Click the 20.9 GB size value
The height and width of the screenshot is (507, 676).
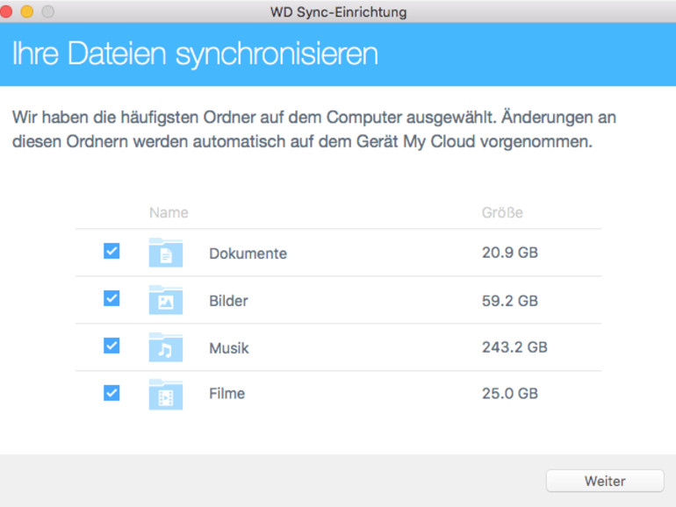click(x=510, y=253)
